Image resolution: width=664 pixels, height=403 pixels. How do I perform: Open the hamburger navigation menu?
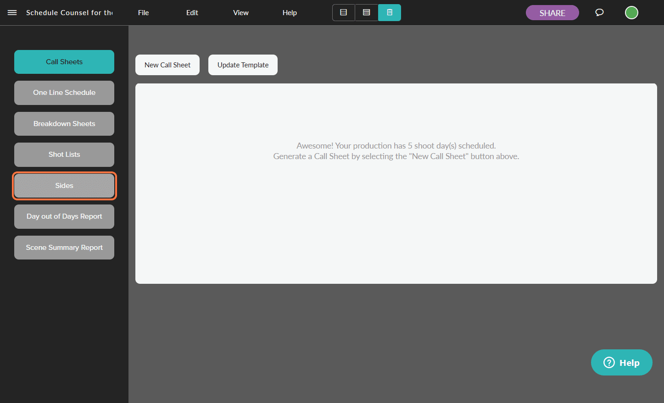coord(12,12)
